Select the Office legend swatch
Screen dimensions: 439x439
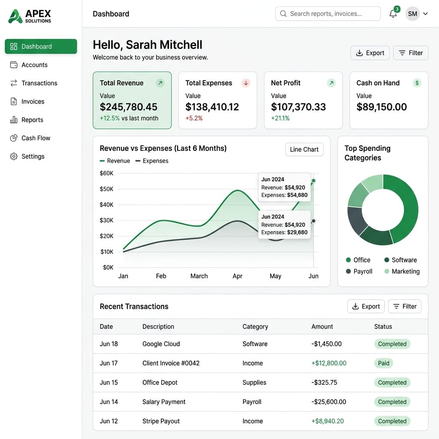pyautogui.click(x=348, y=260)
